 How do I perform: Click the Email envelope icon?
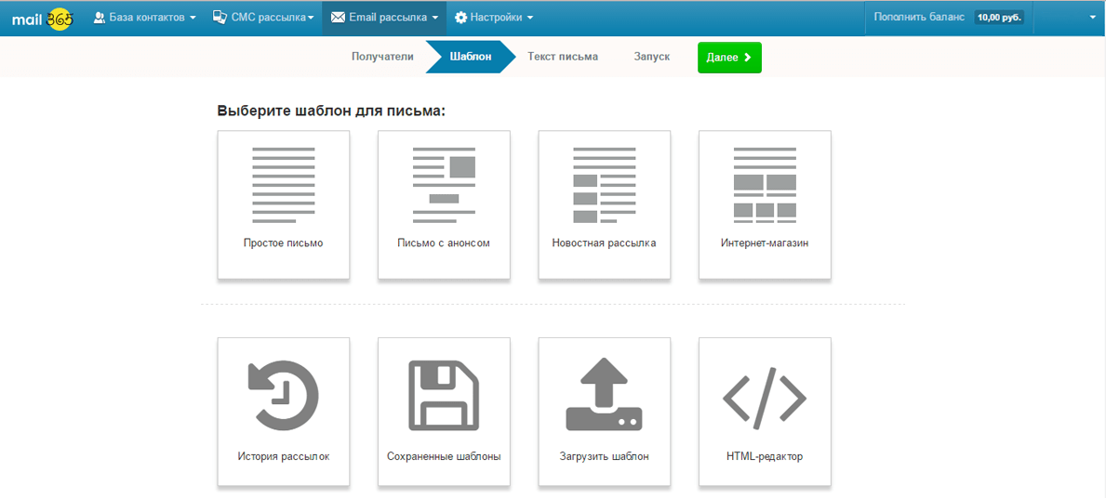pyautogui.click(x=338, y=18)
